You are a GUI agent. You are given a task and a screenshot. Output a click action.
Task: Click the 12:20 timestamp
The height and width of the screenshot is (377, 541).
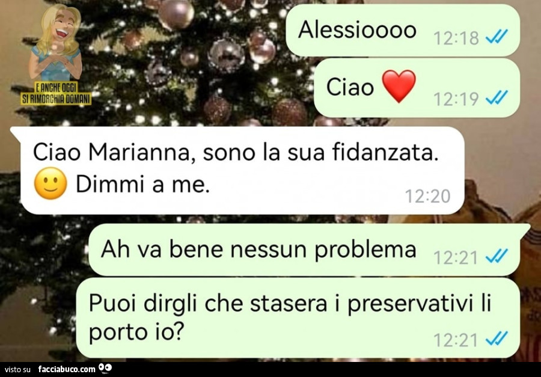[428, 197]
